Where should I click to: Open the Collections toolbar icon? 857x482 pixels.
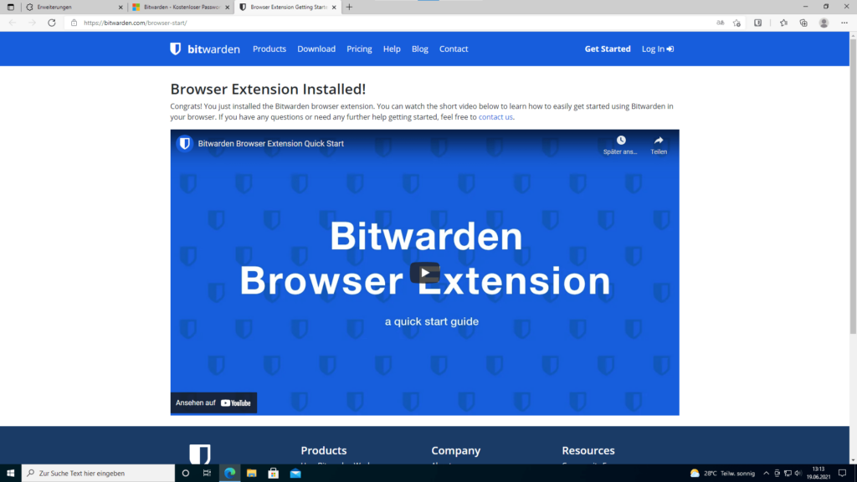(803, 23)
